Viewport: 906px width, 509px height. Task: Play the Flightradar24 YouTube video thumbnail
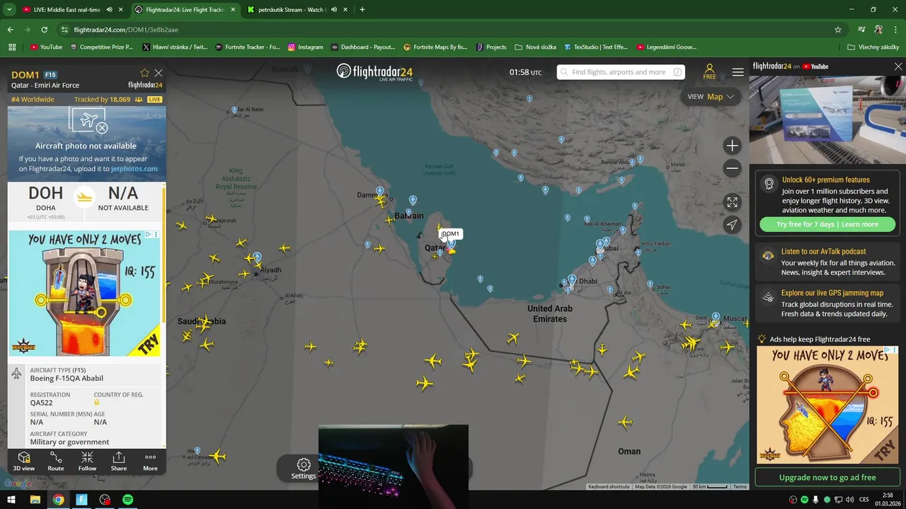coord(827,119)
